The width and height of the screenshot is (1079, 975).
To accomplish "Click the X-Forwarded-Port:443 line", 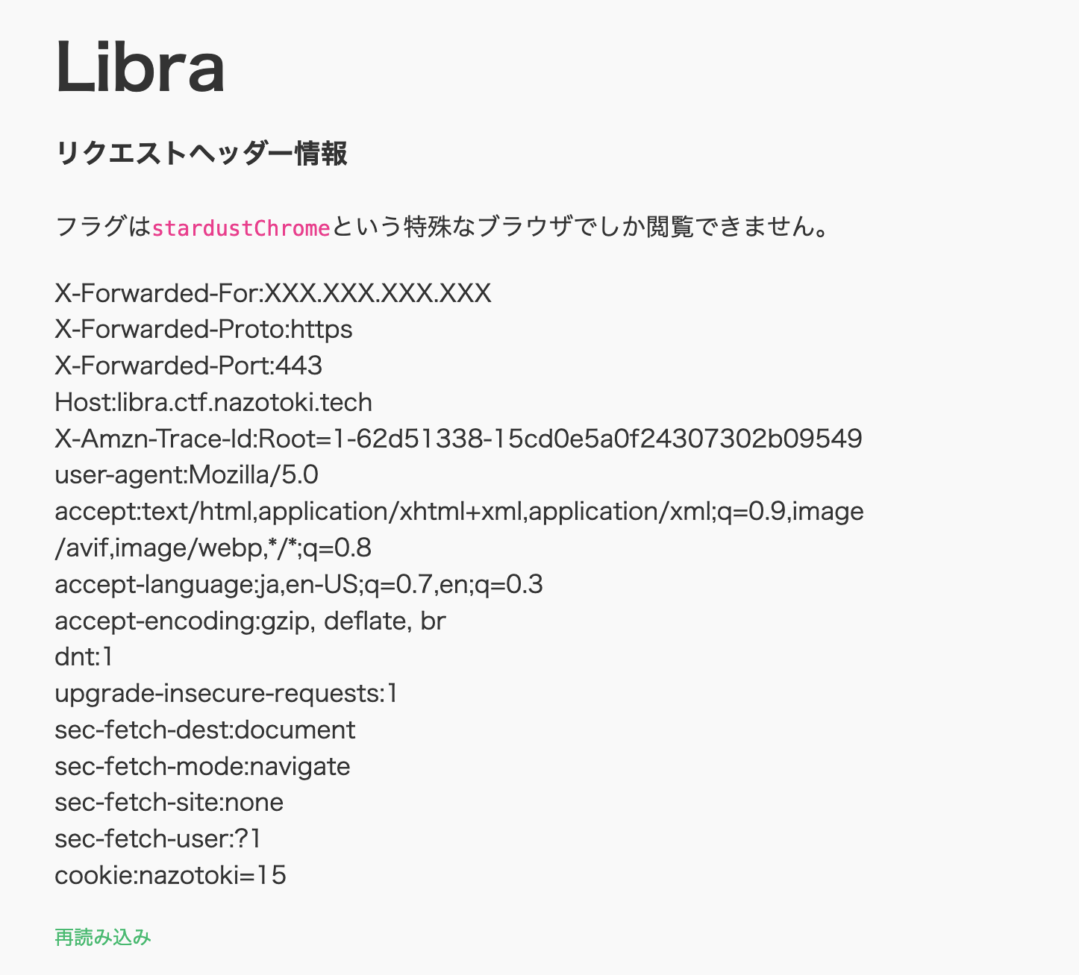I will pyautogui.click(x=188, y=366).
